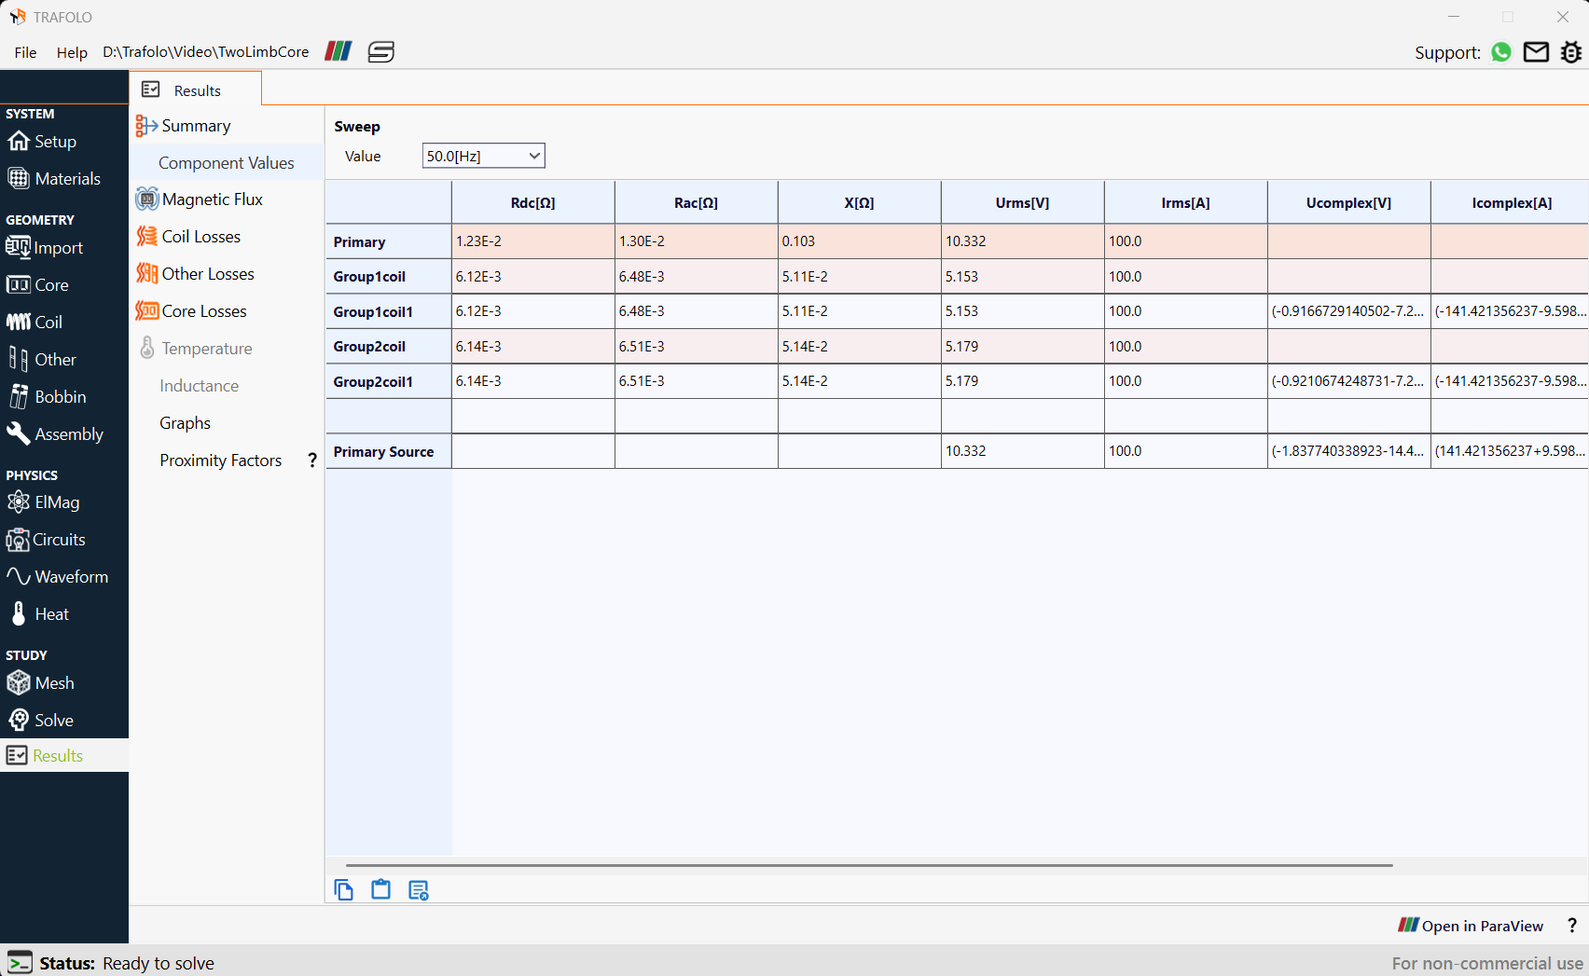Click the help question mark beside Proximity Factors
The image size is (1589, 976).
(312, 461)
